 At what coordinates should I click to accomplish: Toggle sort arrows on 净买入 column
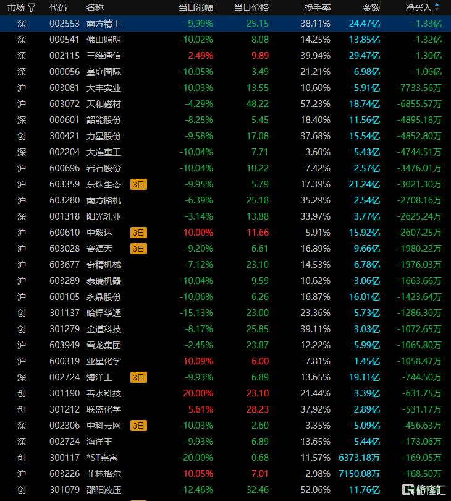tap(437, 7)
